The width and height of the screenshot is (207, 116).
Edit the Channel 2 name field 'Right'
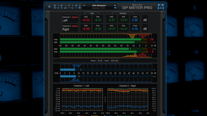[x=66, y=29]
